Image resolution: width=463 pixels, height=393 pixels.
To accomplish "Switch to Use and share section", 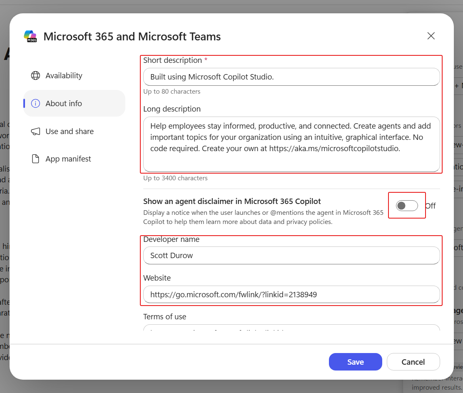I will tap(74, 132).
